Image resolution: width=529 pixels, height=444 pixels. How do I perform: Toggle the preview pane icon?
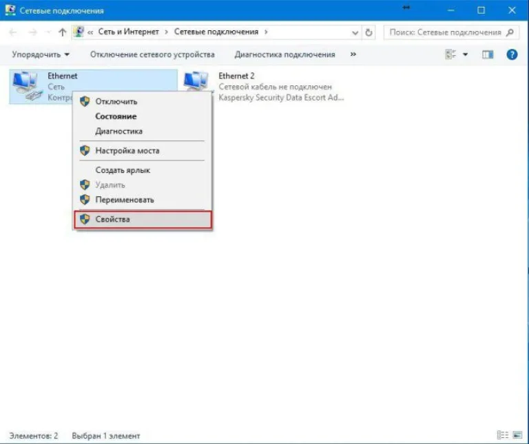pos(488,54)
